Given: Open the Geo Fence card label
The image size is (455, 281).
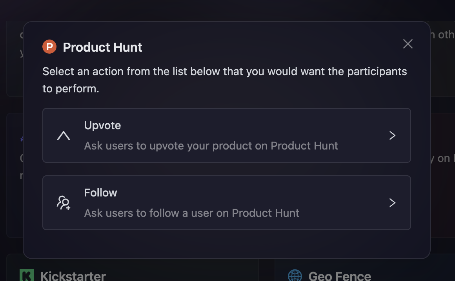Looking at the screenshot, I should tap(339, 276).
